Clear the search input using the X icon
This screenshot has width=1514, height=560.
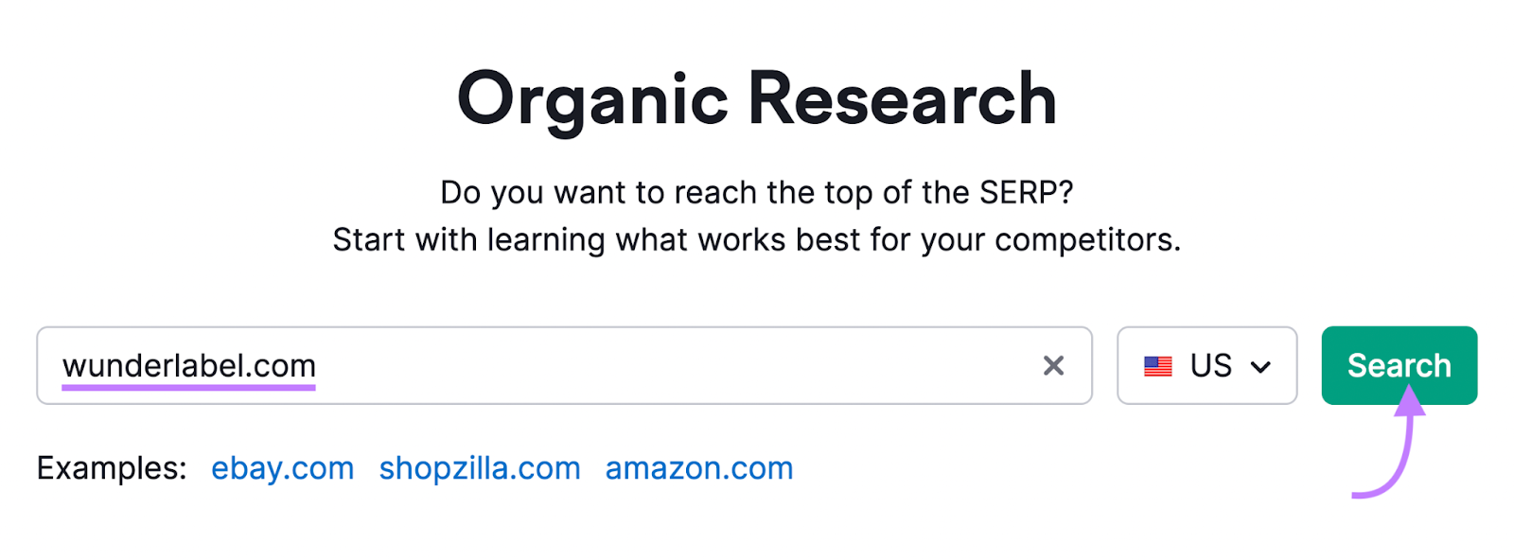1053,365
